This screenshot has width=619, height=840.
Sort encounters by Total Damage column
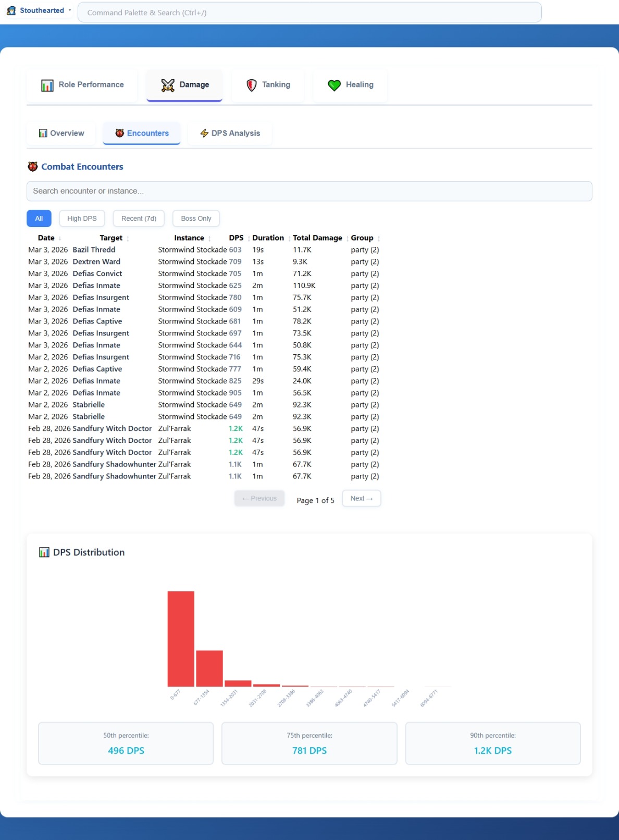[317, 238]
